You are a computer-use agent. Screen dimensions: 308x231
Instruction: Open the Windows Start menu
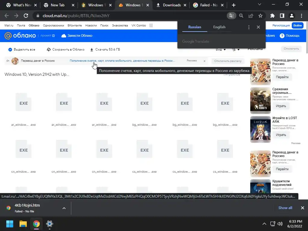[x=10, y=224]
